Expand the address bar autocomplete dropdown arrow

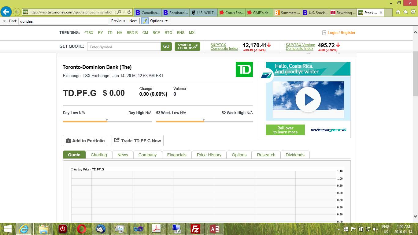(x=124, y=12)
